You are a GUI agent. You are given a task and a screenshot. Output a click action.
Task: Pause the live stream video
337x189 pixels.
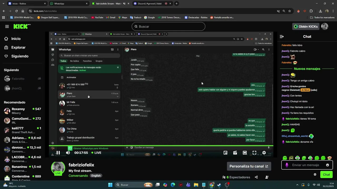tap(58, 153)
